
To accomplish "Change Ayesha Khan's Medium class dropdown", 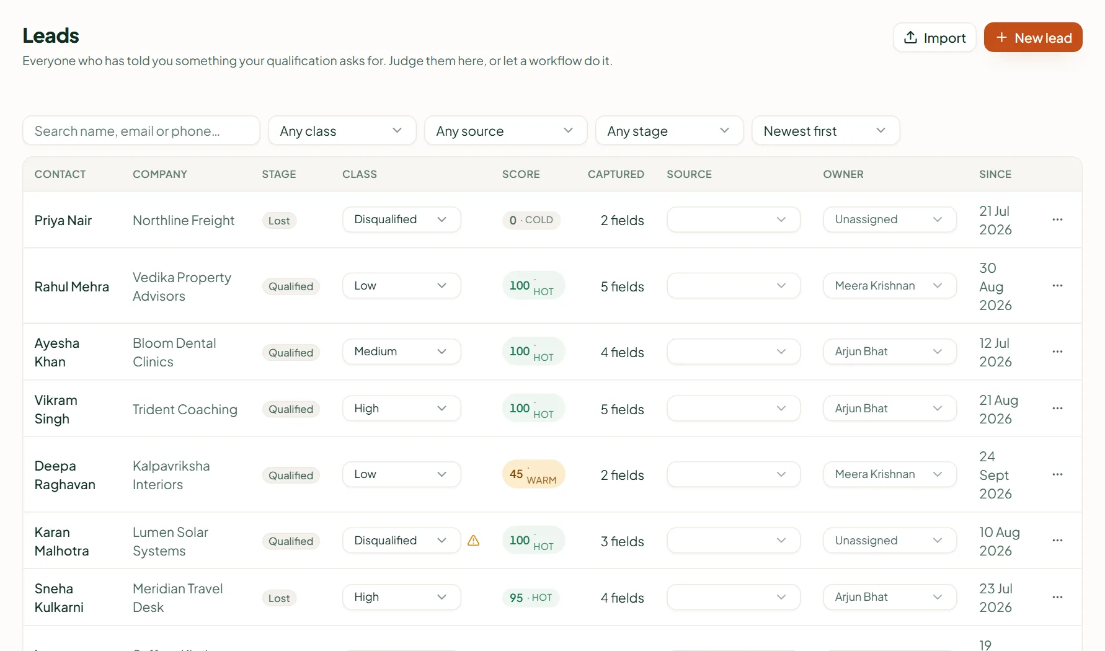I will 401,352.
